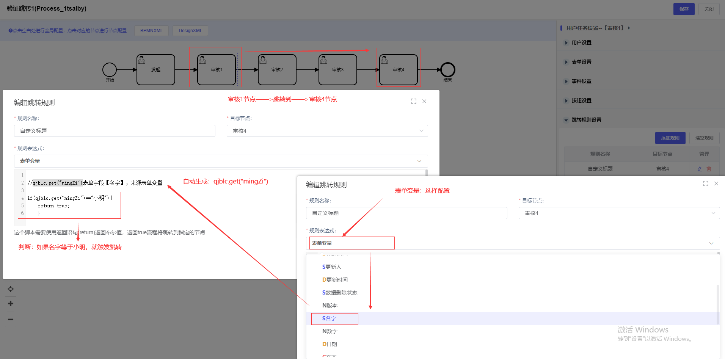Click the edit pencil icon in rule row
The width and height of the screenshot is (725, 359).
point(700,169)
